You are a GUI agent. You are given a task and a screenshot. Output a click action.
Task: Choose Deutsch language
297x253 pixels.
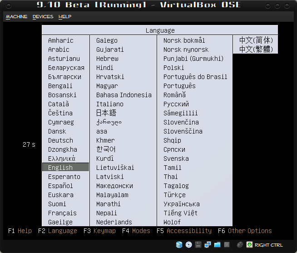60,140
